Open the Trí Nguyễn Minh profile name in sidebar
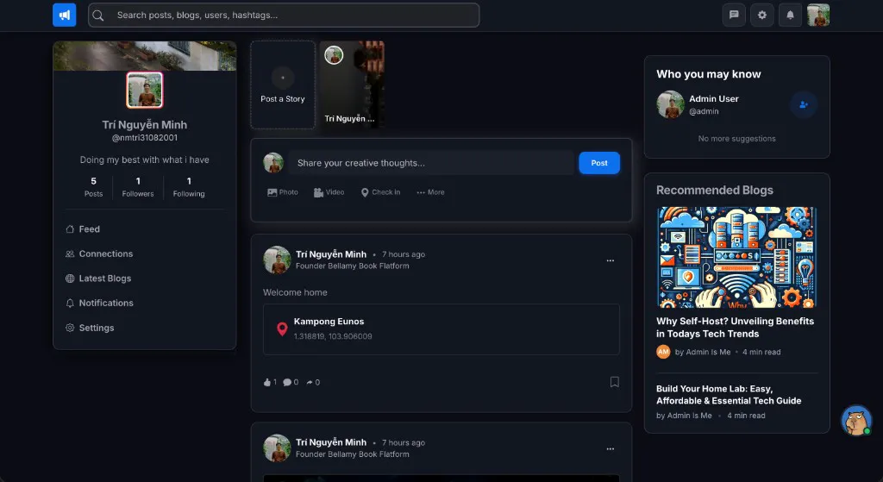The height and width of the screenshot is (482, 883). coord(145,124)
